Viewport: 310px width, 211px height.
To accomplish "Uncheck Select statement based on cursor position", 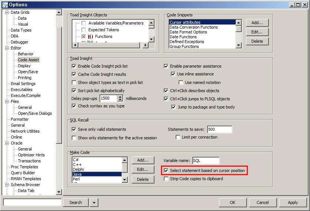I will [x=166, y=171].
